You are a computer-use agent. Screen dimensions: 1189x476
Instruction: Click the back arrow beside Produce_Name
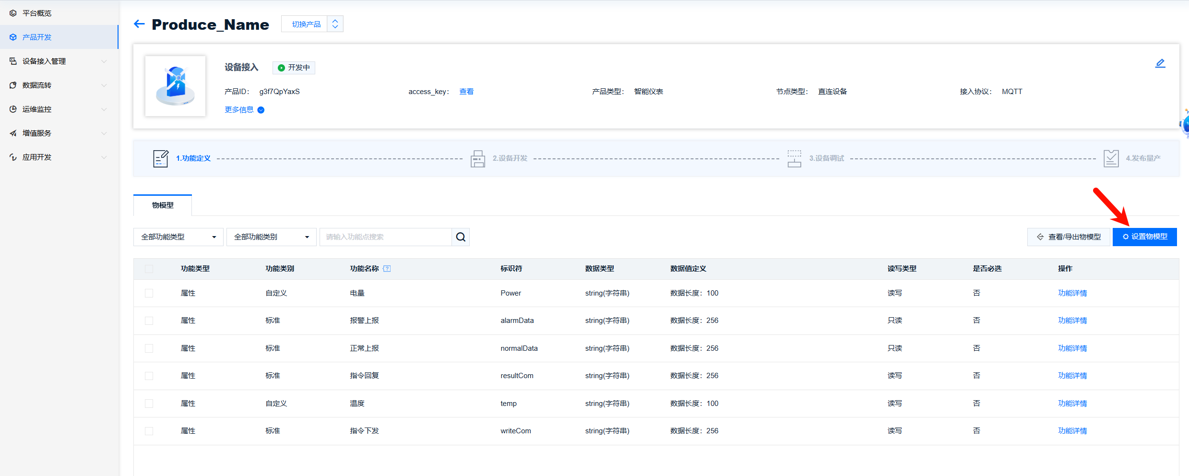[139, 24]
